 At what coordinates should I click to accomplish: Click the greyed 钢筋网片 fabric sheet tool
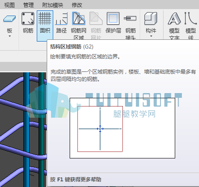[x=96, y=25]
